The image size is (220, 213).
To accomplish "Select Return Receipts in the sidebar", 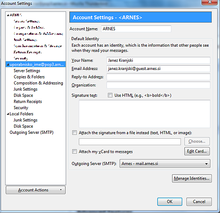I will click(28, 102).
